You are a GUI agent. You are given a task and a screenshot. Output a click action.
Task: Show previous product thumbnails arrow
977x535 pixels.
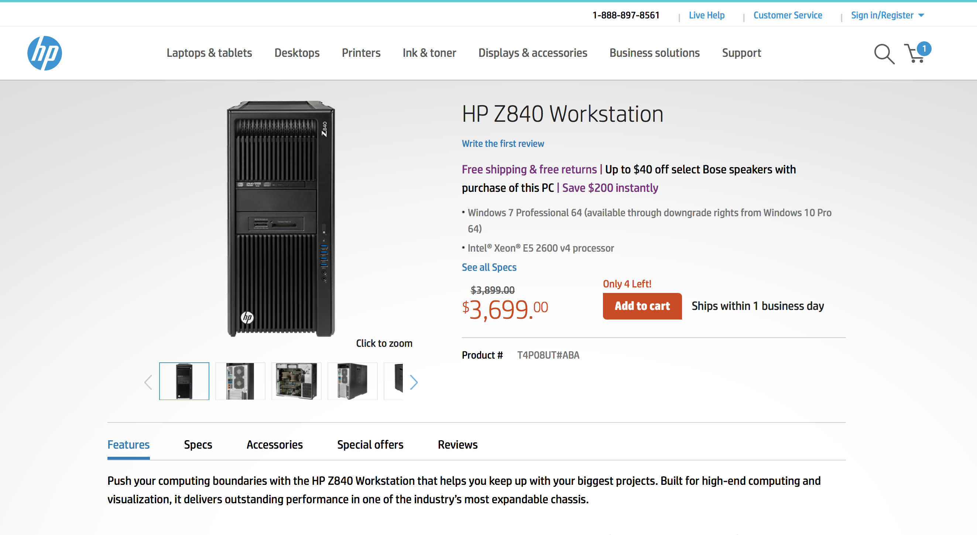pyautogui.click(x=148, y=382)
